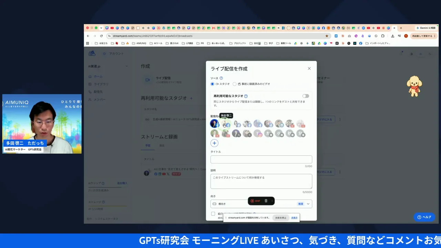Screen dimensions: 441x248
Task: Open LP講座 bookmark folder
Action: (x=187, y=43)
